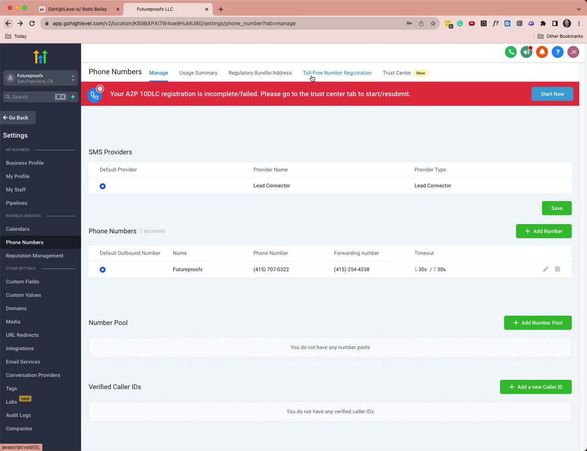Open Audit Logs settings
This screenshot has width=587, height=451.
[18, 415]
